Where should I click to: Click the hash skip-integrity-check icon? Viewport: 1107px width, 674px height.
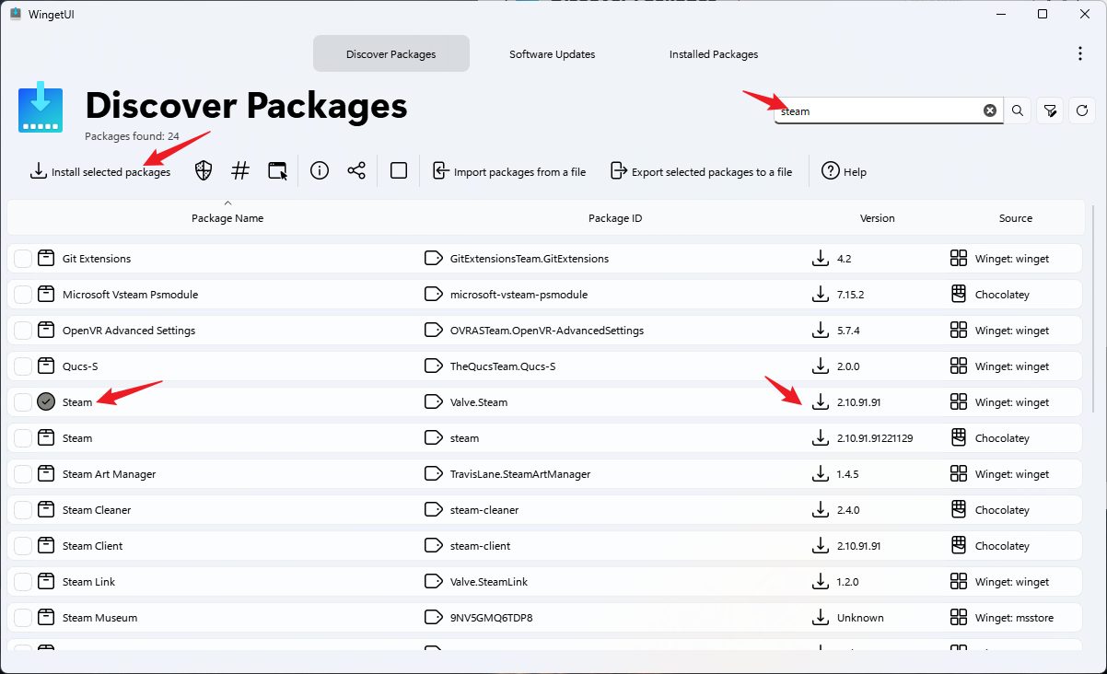[240, 171]
